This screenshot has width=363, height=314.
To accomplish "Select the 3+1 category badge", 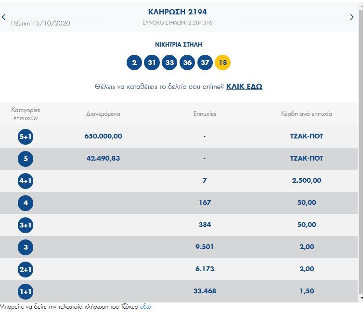I will click(25, 225).
